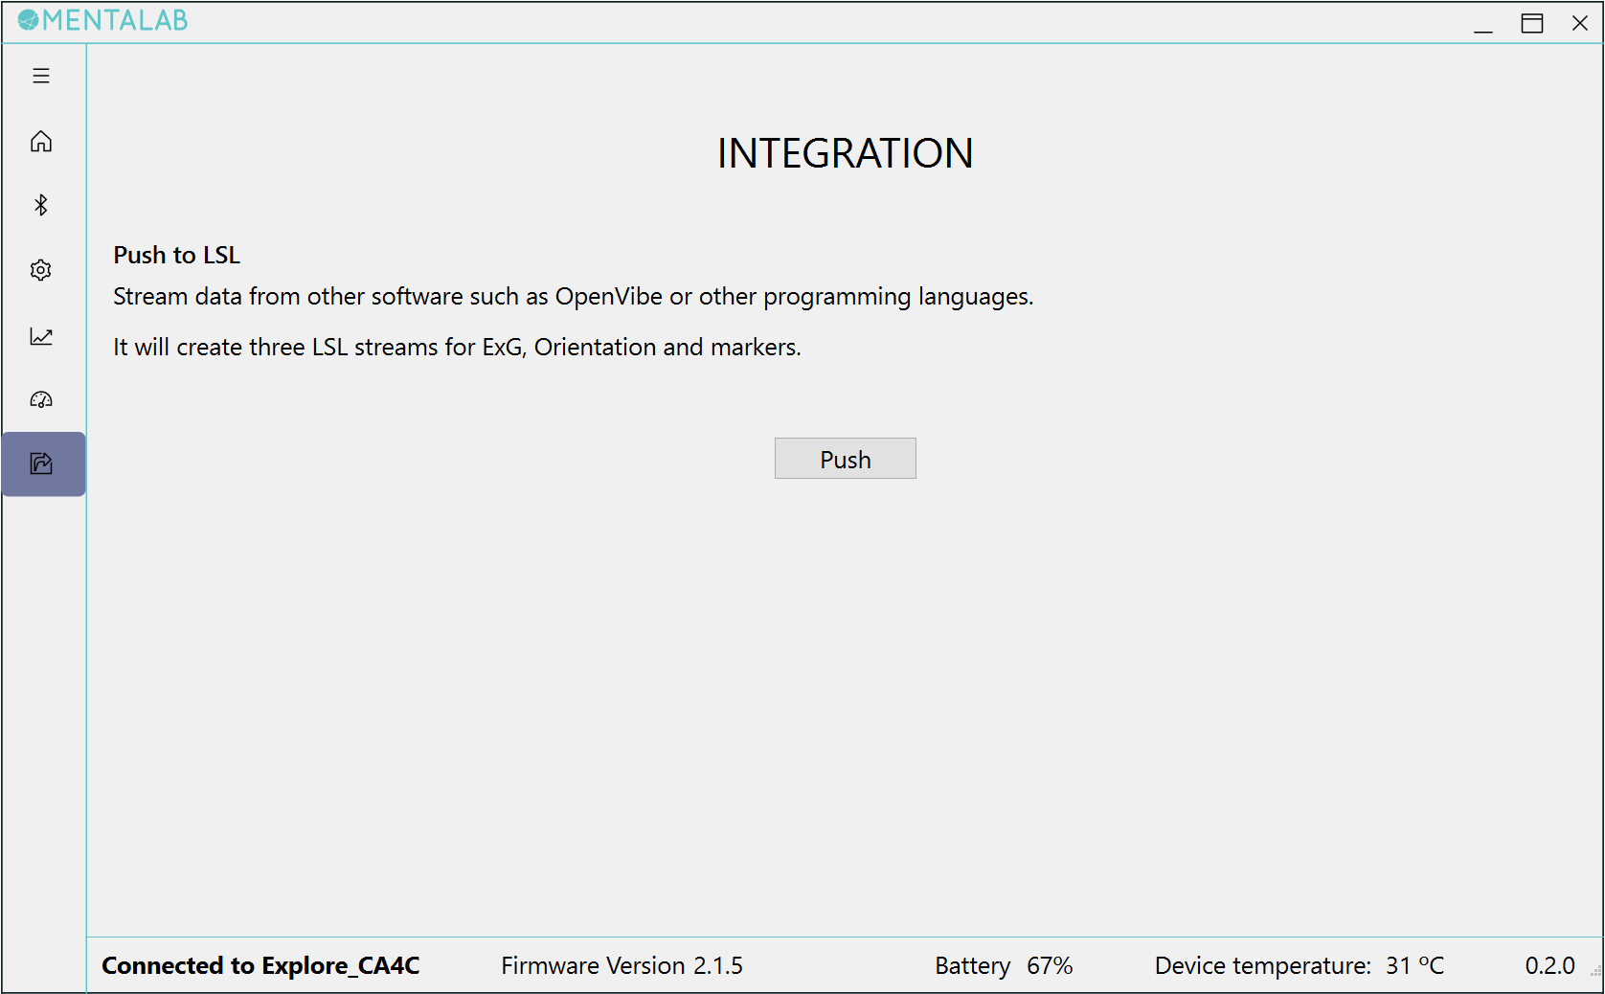Select the Integration sidebar icon

pyautogui.click(x=41, y=463)
